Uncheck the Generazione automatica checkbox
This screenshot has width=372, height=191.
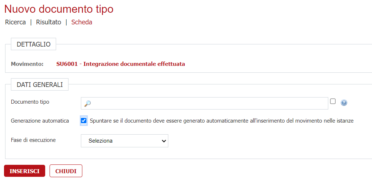click(84, 121)
